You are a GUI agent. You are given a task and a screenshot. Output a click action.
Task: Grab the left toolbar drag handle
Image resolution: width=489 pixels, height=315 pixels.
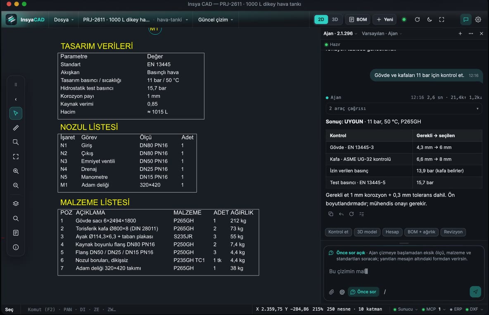click(16, 85)
